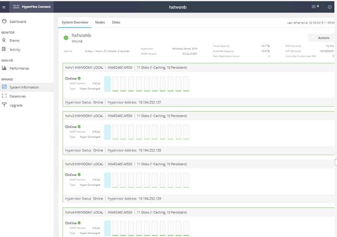Open the hamburger navigation menu
337x237 pixels.
pyautogui.click(x=4, y=7)
